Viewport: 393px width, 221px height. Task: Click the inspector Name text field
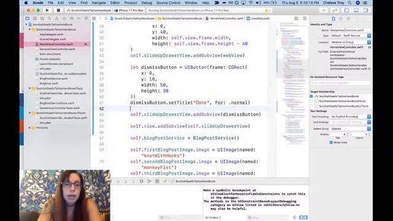[x=350, y=30]
